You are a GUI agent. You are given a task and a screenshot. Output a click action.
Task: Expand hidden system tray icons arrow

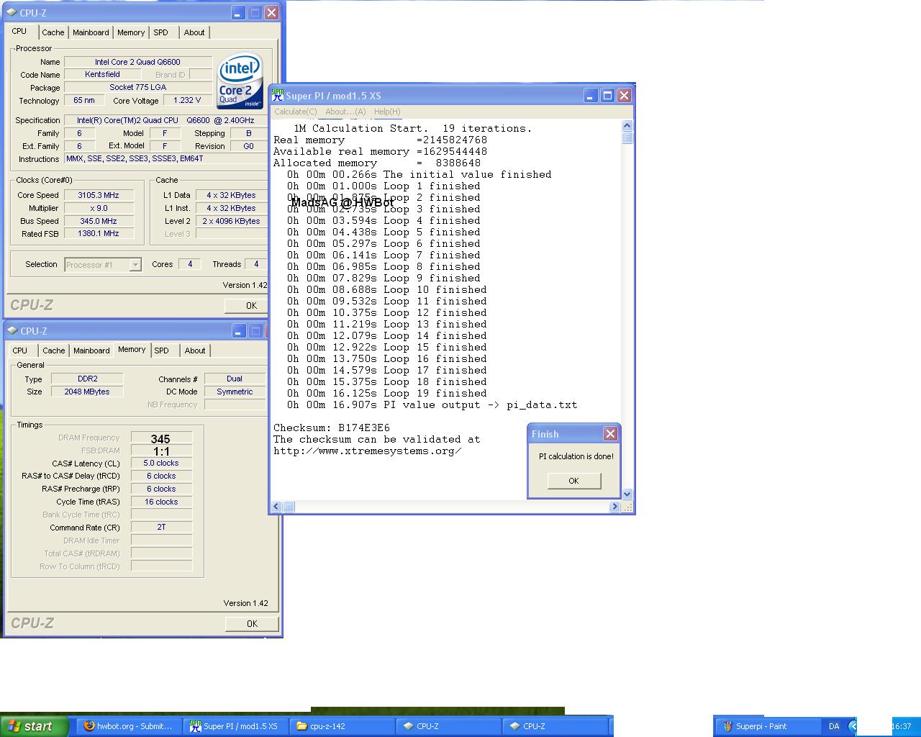tap(853, 726)
